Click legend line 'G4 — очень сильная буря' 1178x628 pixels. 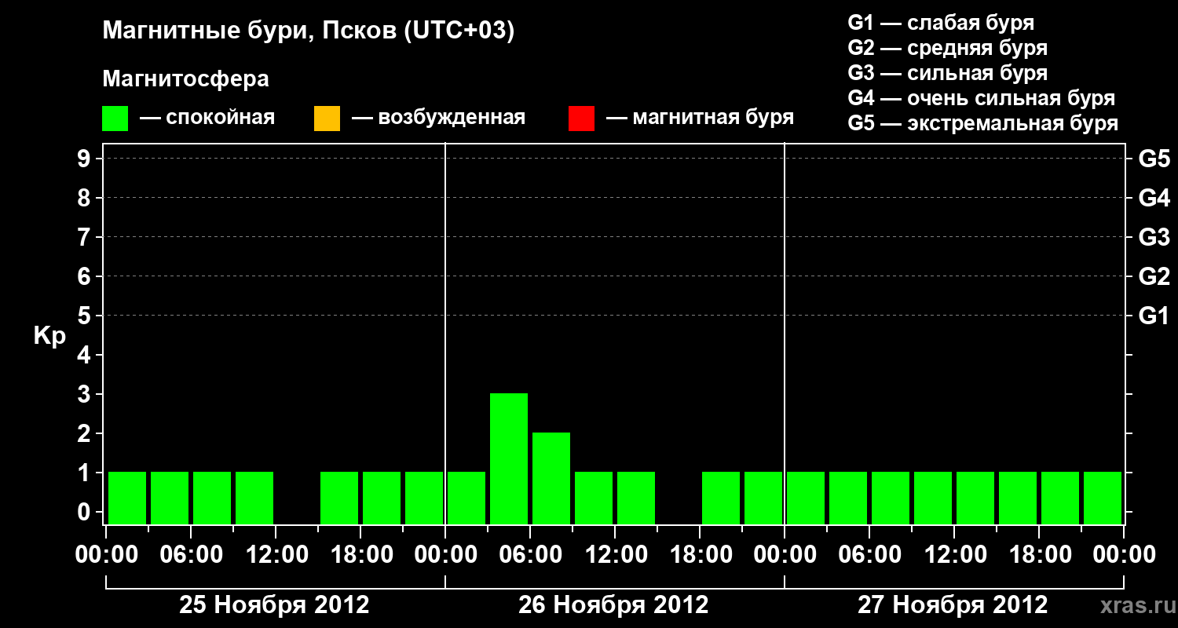(x=982, y=97)
